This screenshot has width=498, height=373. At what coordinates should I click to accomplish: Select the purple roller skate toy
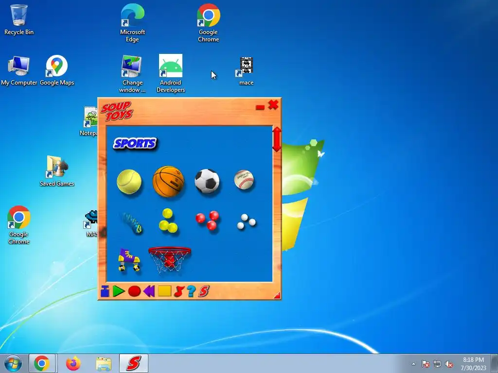129,260
